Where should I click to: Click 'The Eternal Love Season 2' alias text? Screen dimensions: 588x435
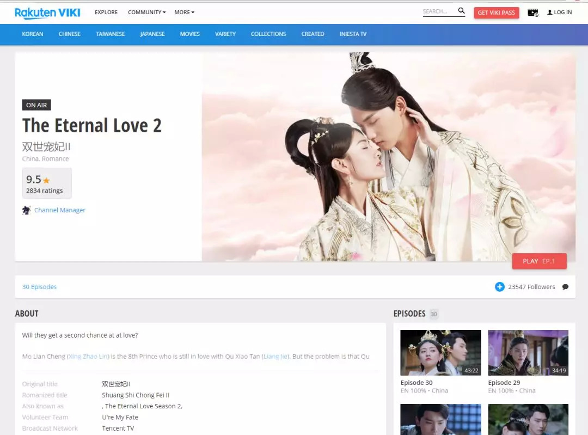pyautogui.click(x=142, y=406)
